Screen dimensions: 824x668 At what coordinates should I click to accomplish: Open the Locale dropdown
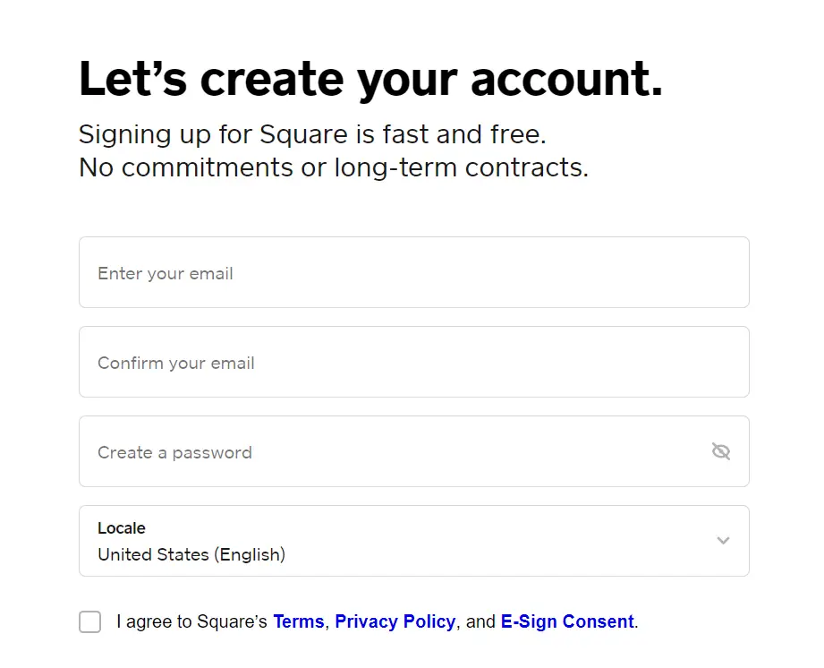tap(414, 541)
